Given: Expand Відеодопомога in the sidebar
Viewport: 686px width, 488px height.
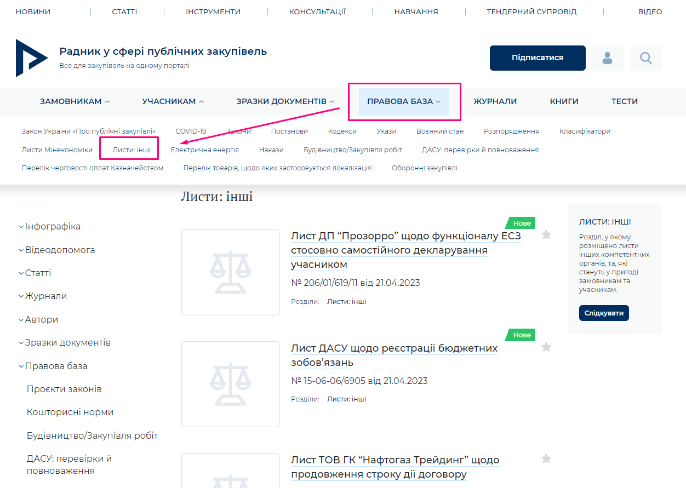Looking at the screenshot, I should coord(56,250).
